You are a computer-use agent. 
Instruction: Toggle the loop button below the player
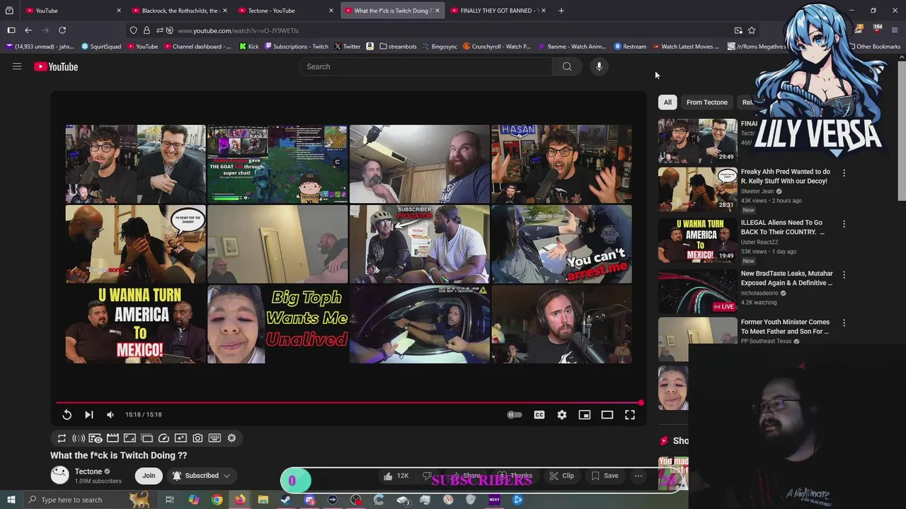point(62,438)
